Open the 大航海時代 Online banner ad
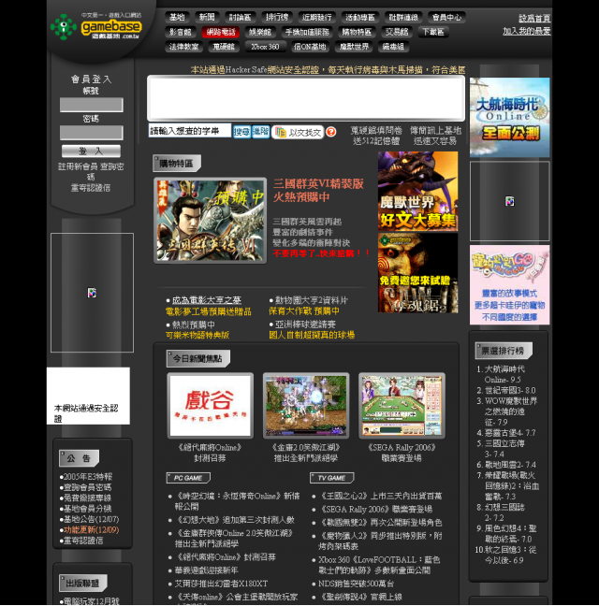Viewport: 599px width, 606px height. click(x=510, y=118)
